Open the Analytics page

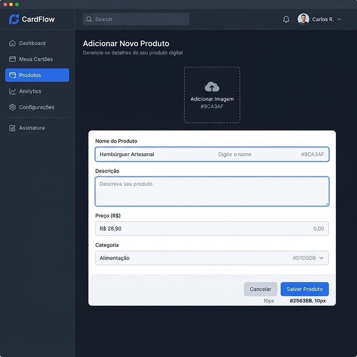pos(37,91)
